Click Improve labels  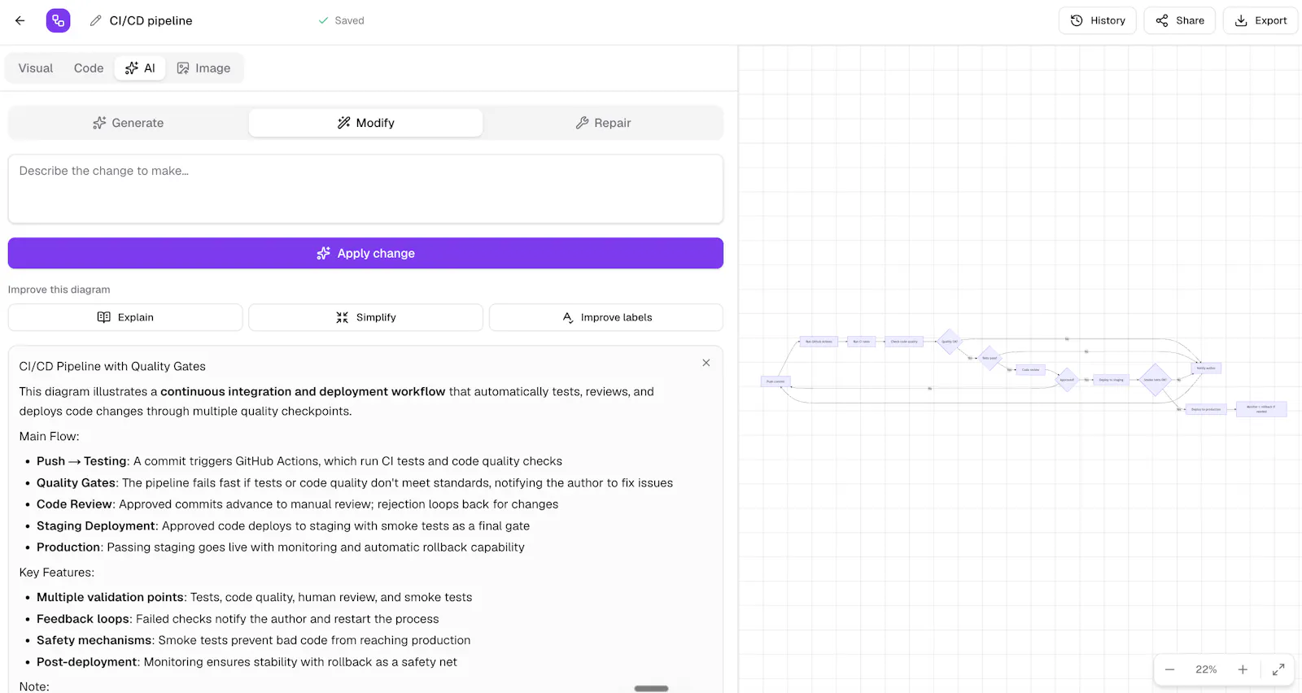[606, 317]
